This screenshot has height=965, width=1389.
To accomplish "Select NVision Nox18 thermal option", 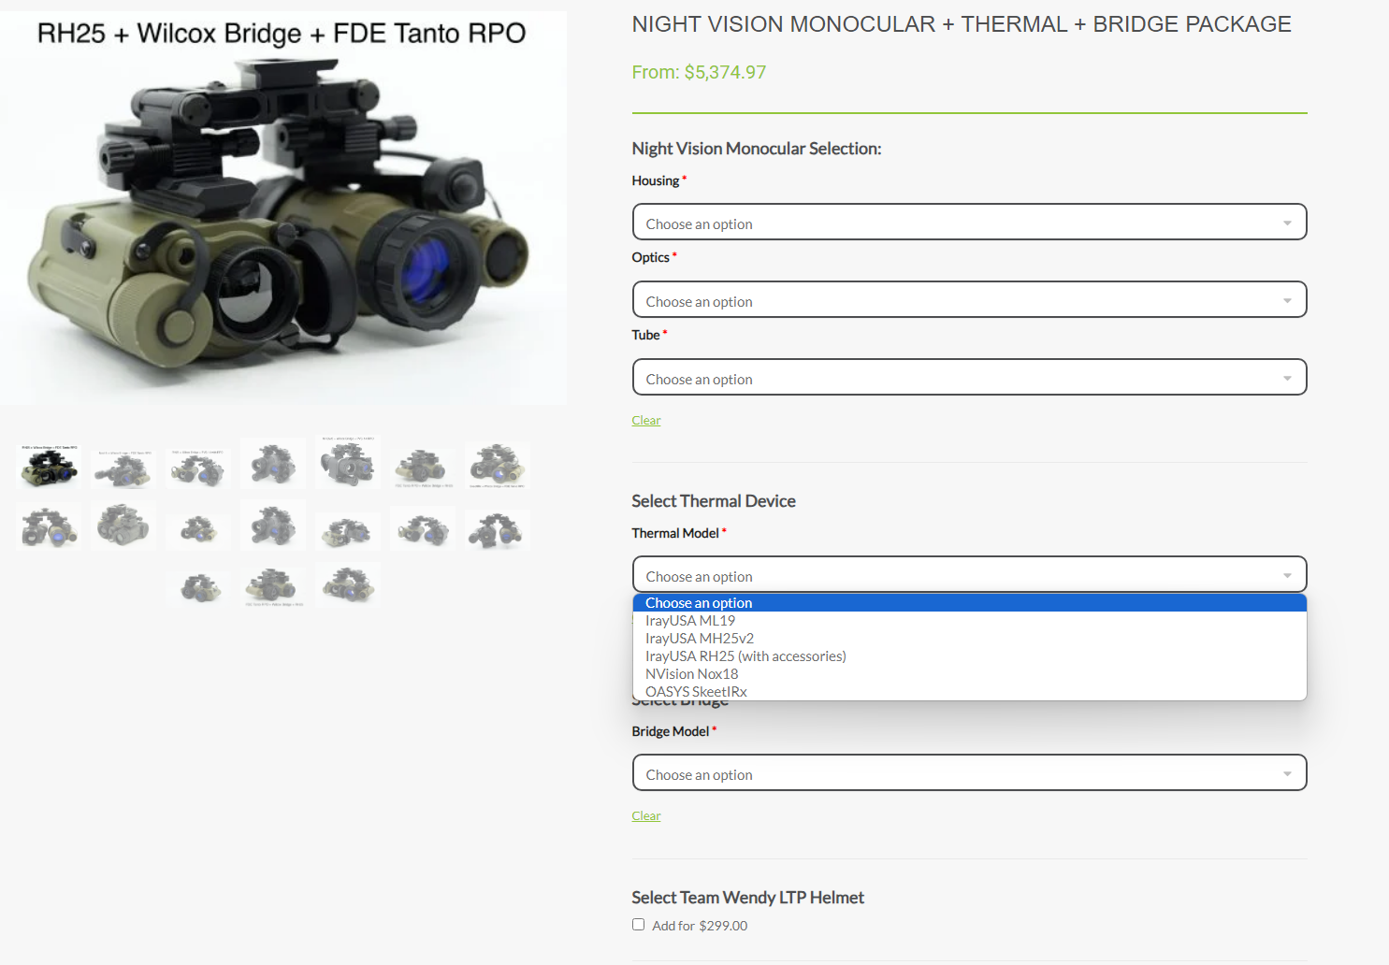I will 969,674.
